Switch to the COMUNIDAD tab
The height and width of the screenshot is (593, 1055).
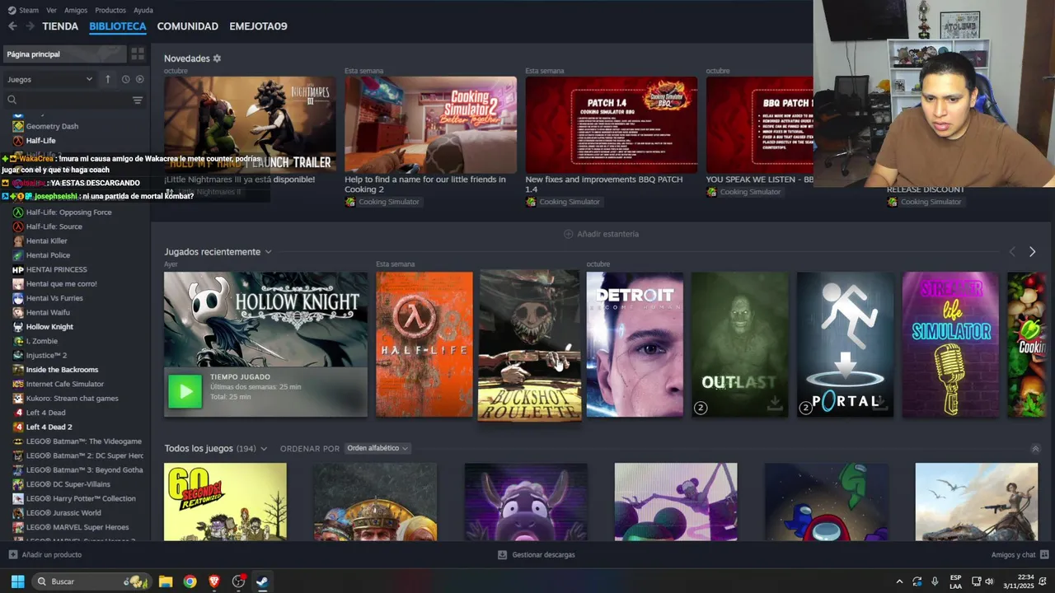188,26
